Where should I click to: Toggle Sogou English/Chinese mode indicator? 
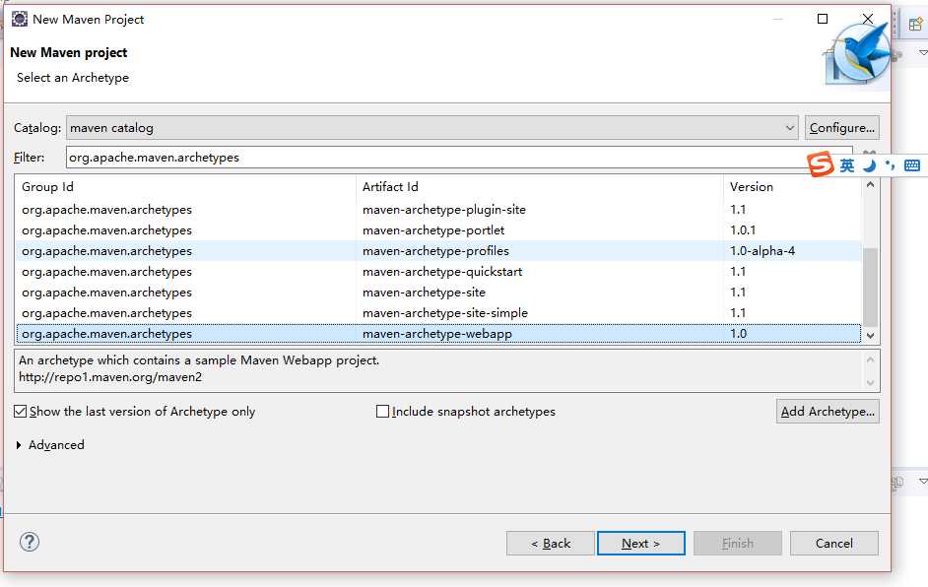click(x=847, y=165)
